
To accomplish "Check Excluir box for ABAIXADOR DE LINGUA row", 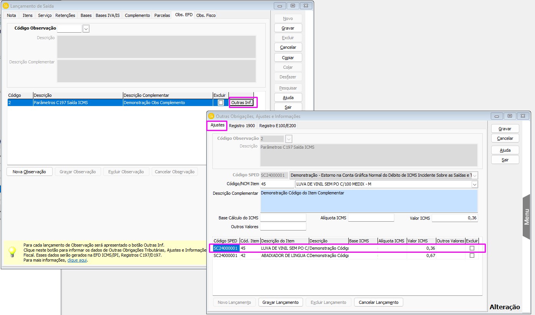I will pyautogui.click(x=472, y=255).
